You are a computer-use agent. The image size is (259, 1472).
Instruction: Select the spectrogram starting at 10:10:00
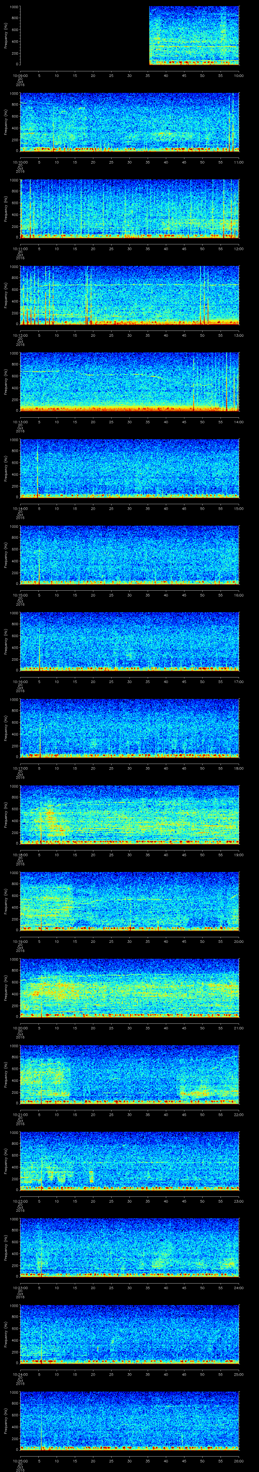[x=130, y=122]
